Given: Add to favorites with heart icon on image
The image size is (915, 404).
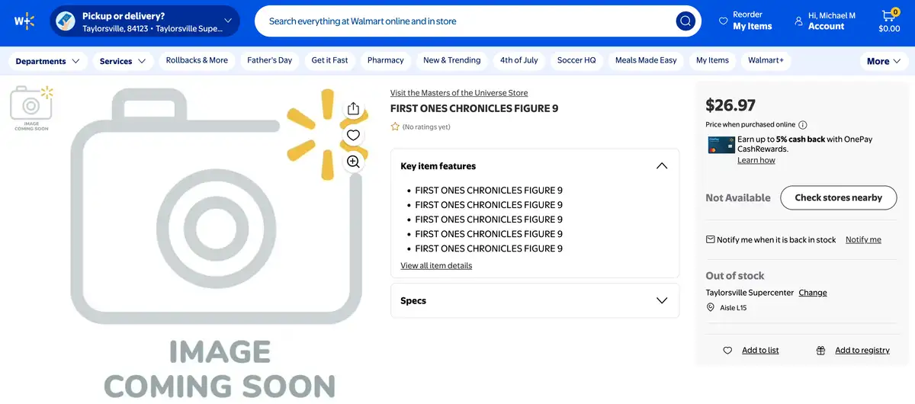Looking at the screenshot, I should pos(353,135).
